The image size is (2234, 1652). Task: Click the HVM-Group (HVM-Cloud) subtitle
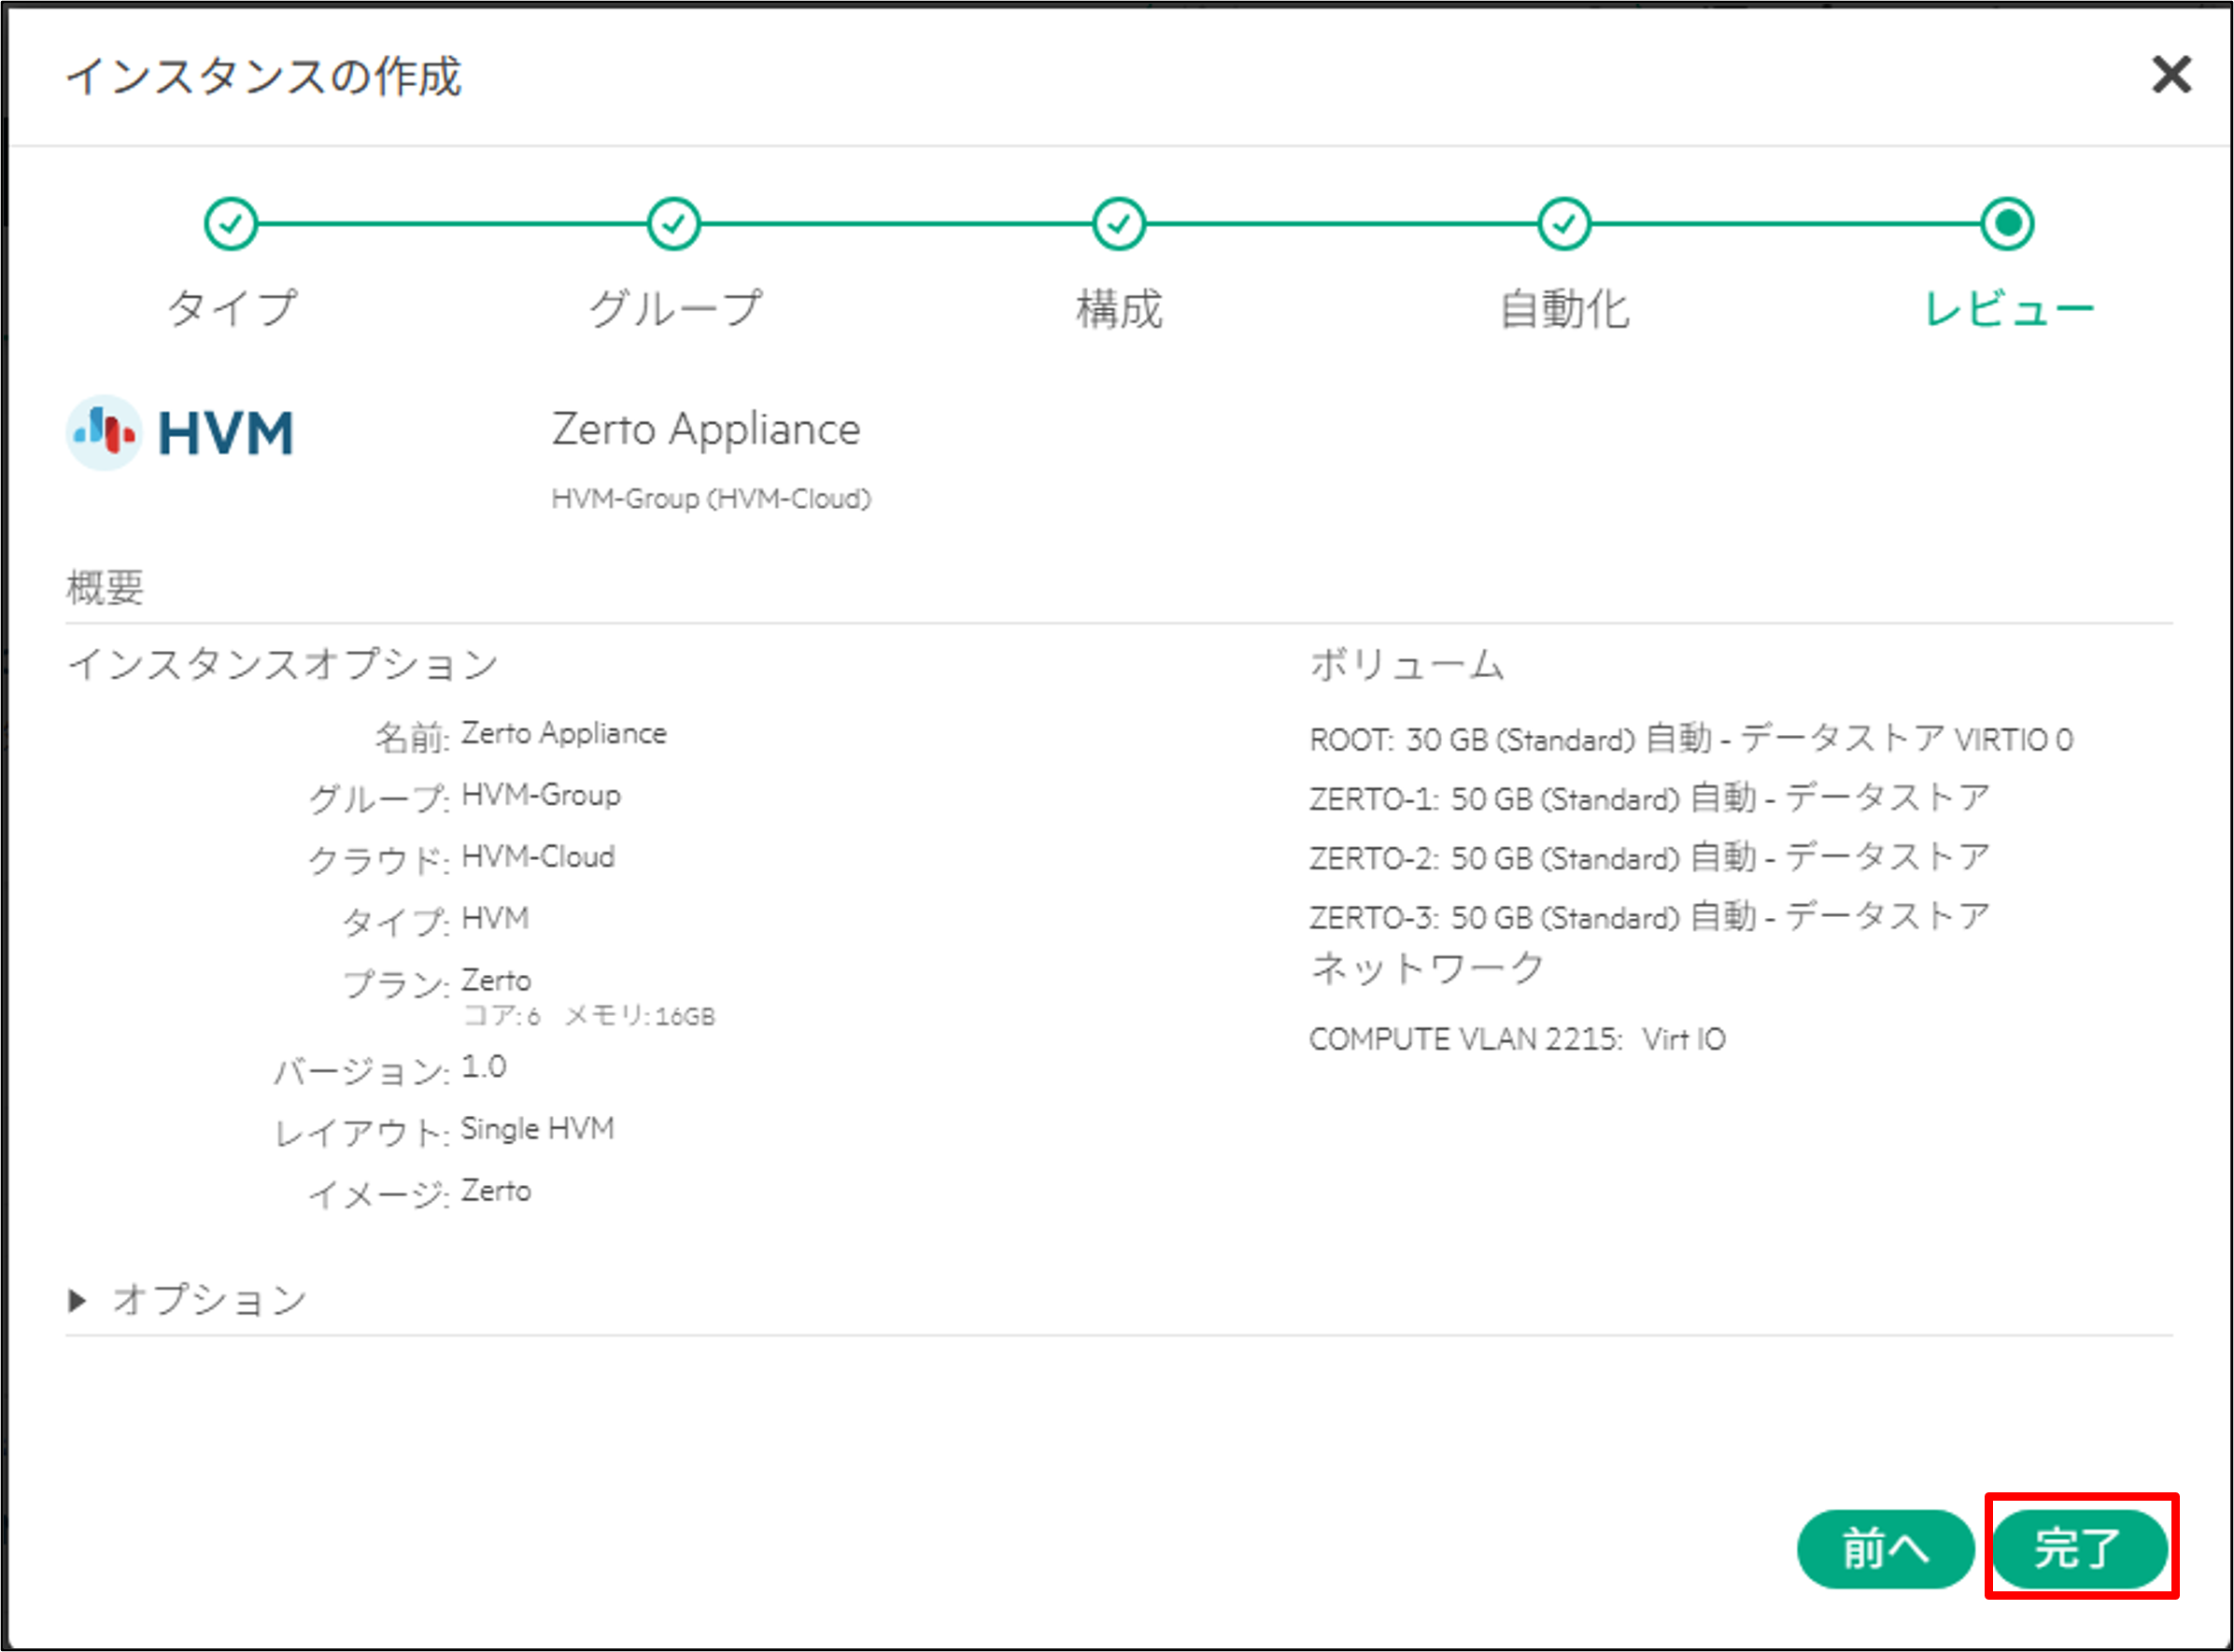point(711,498)
